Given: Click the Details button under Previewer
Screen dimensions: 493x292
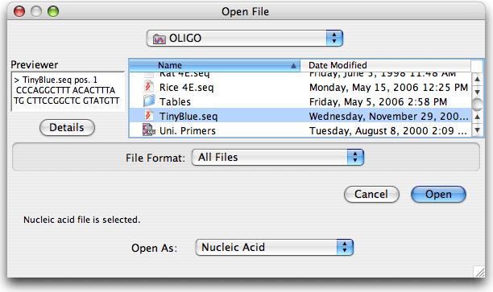Looking at the screenshot, I should [67, 127].
